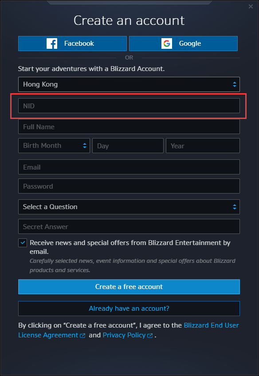
Task: Click the Create a free account button
Action: click(129, 287)
